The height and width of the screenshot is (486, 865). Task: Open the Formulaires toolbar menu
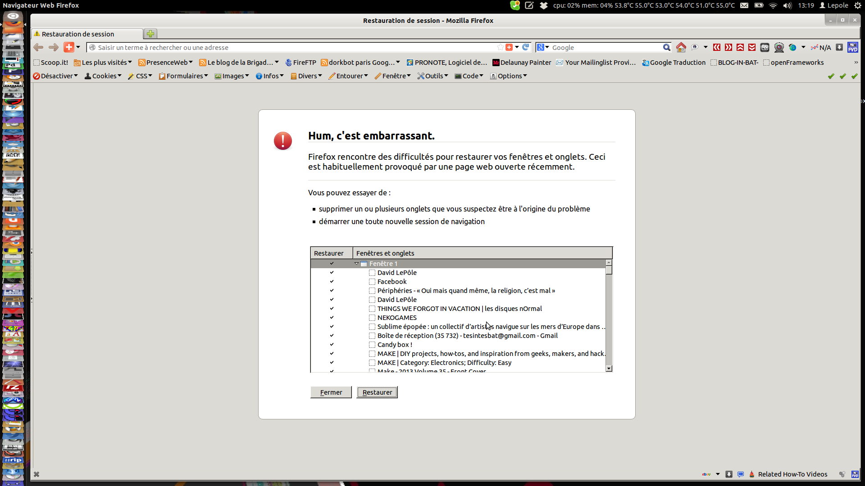point(184,76)
